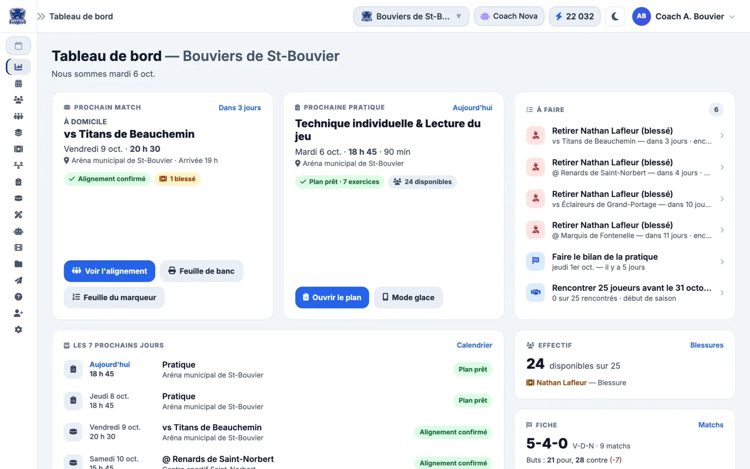750x469 pixels.
Task: Expand Rencontrer 25 joueurs task chevron
Action: 722,293
